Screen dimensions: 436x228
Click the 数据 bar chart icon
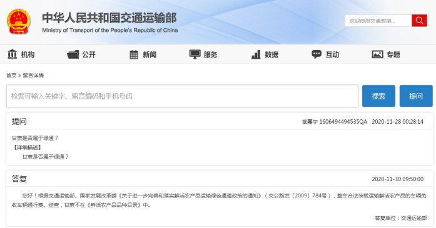(x=256, y=54)
